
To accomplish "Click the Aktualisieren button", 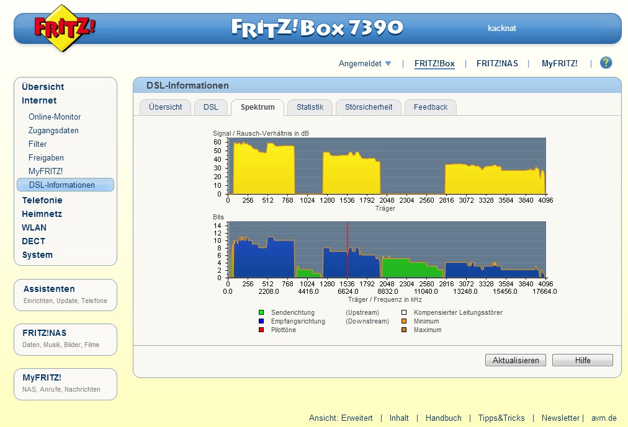I will click(x=516, y=360).
